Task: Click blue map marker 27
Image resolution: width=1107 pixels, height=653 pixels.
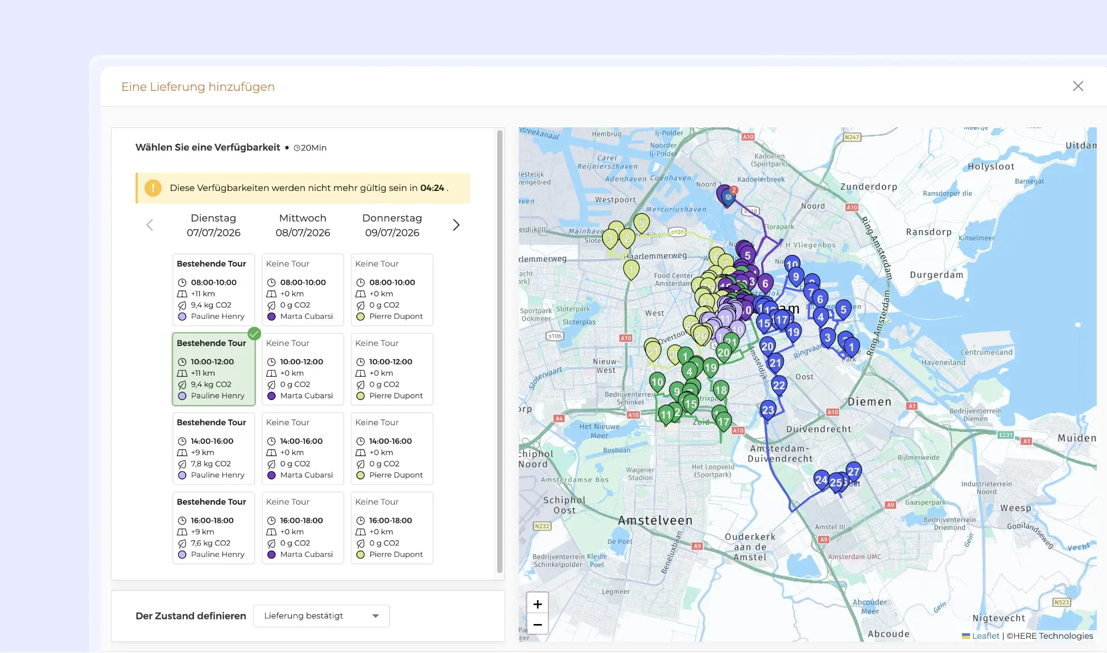Action: 853,472
